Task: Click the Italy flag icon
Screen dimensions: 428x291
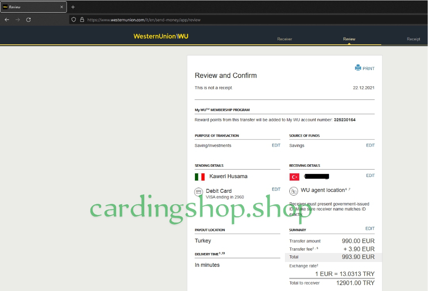Action: point(200,177)
